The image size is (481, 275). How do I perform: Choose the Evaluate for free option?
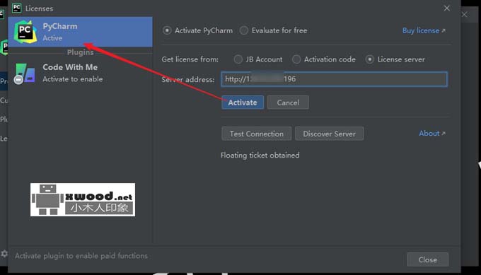pyautogui.click(x=273, y=30)
